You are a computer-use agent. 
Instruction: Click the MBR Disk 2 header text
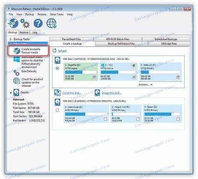tap(94, 101)
